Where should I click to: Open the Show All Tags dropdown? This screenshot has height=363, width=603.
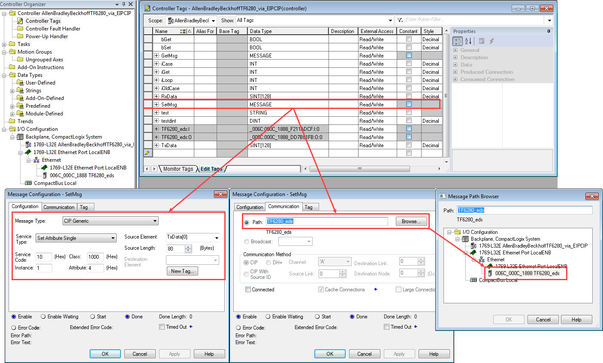[390, 20]
